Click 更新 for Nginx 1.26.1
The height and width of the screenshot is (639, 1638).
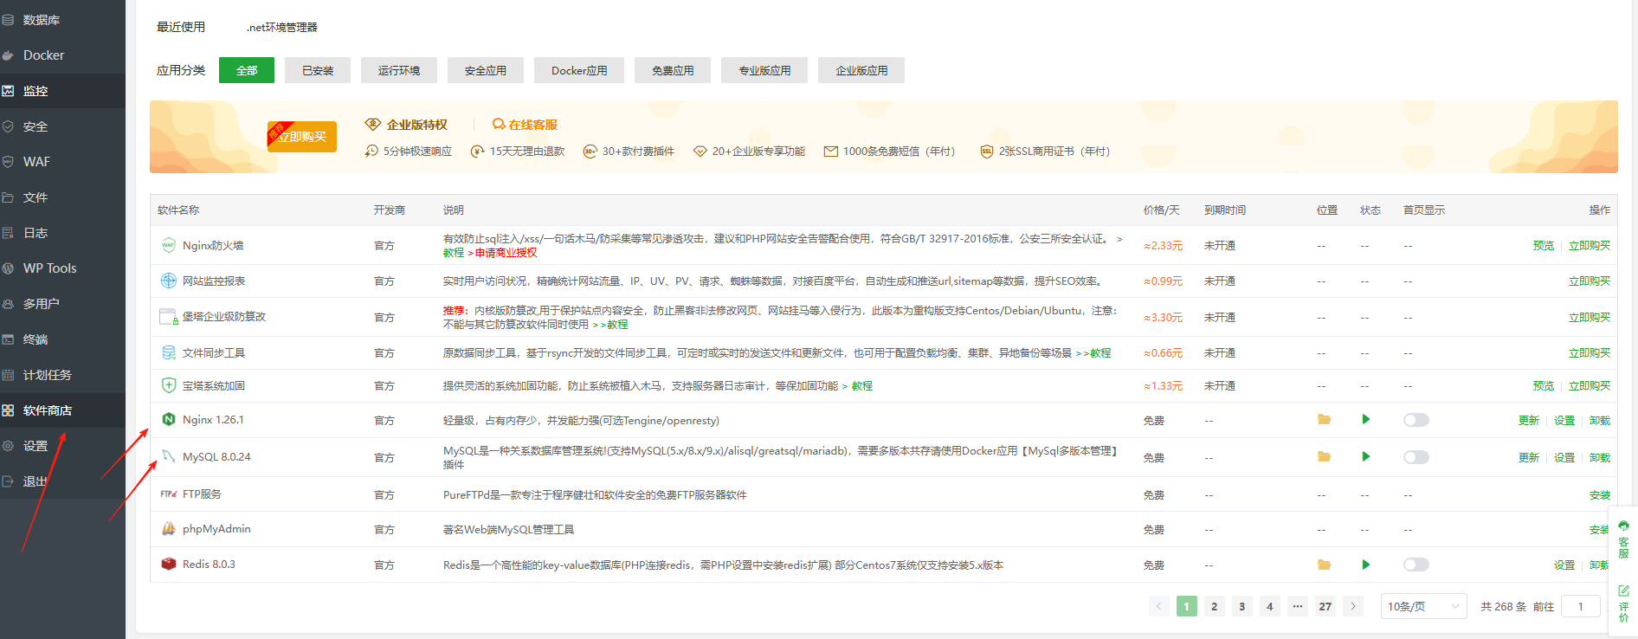[x=1529, y=421]
